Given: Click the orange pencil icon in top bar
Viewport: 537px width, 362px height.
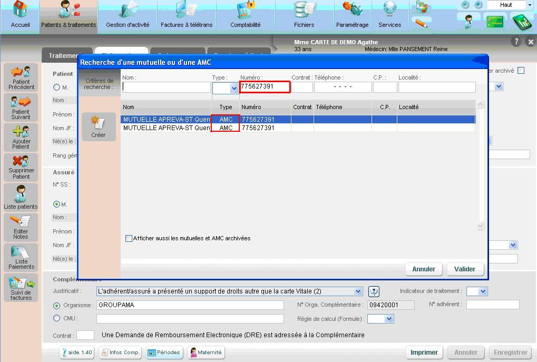Looking at the screenshot, I should (422, 23).
